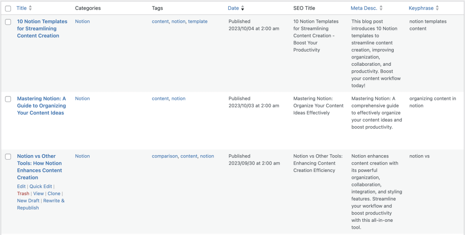The width and height of the screenshot is (465, 235).
Task: Open post Mastering Notion: A Guide to Organizing
Action: coord(41,106)
